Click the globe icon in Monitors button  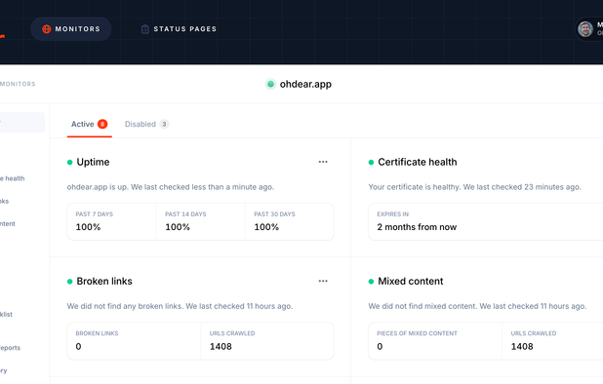click(x=47, y=29)
